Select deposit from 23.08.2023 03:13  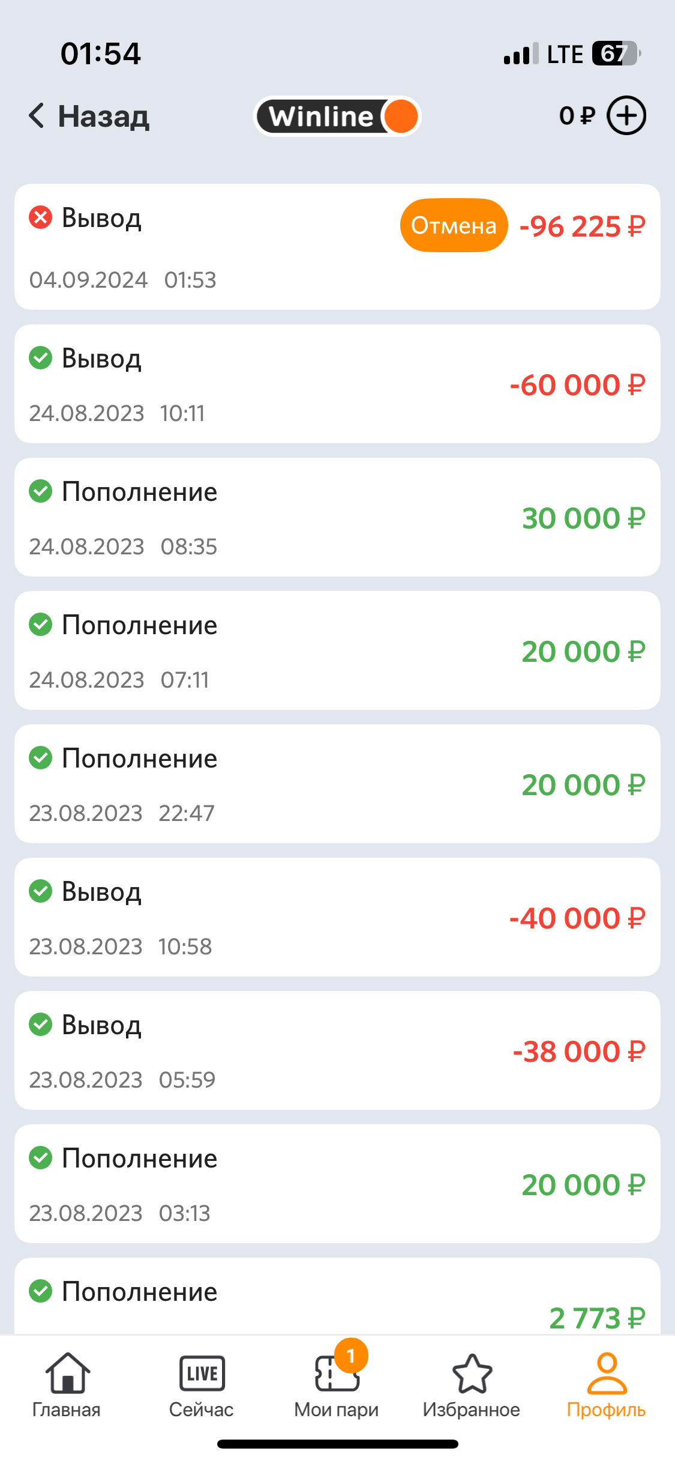(337, 1184)
